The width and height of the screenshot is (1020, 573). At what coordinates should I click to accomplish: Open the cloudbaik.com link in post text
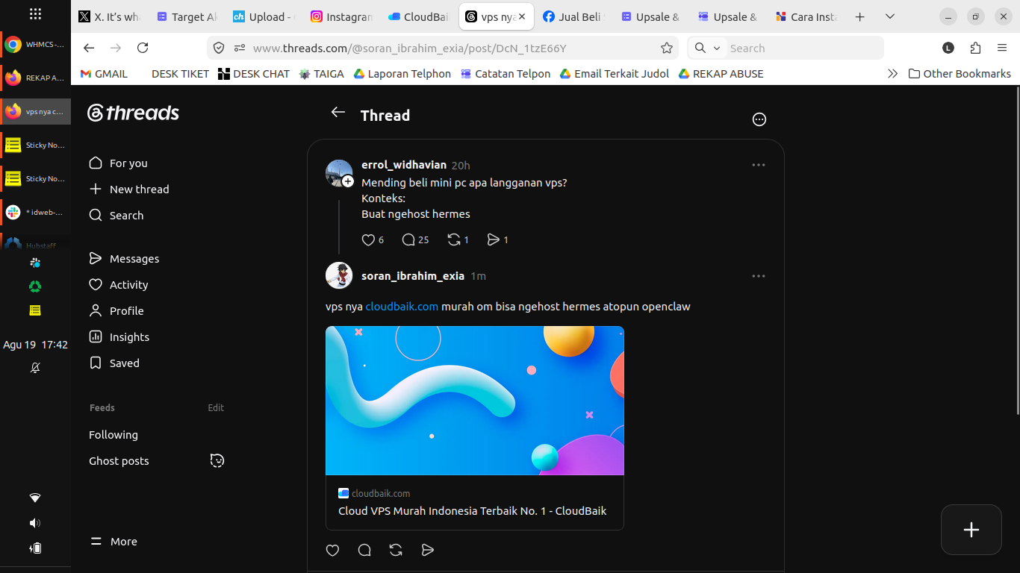[402, 307]
